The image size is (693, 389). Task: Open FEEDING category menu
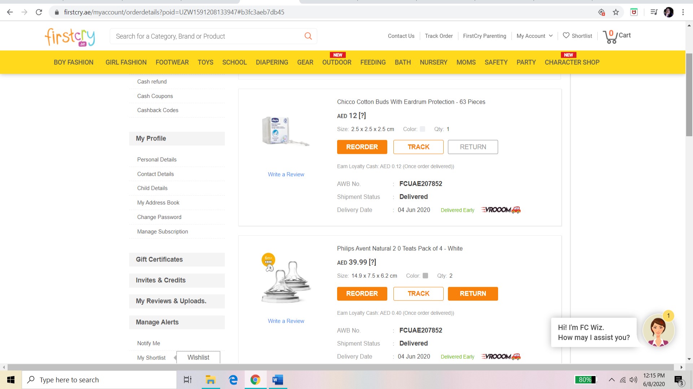373,62
